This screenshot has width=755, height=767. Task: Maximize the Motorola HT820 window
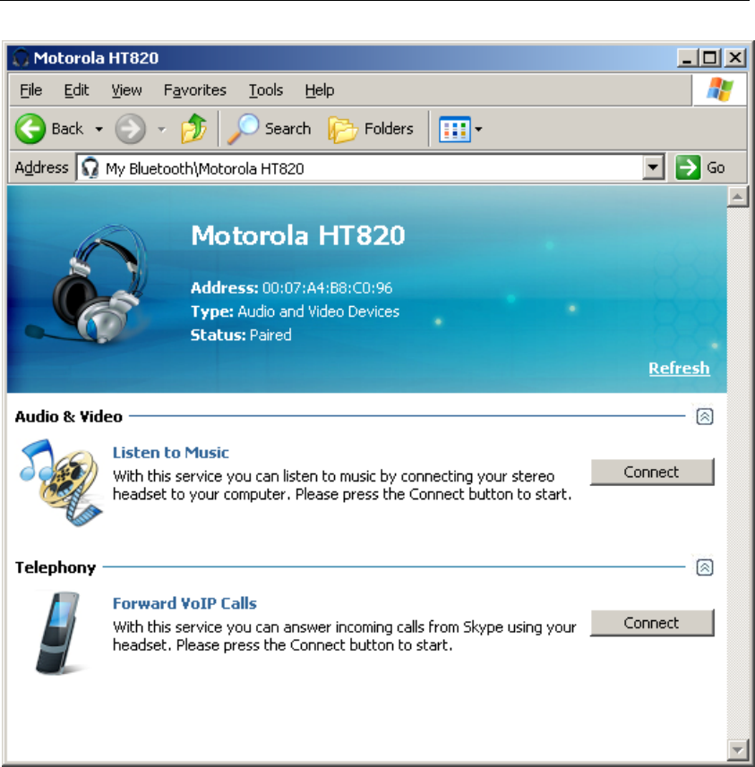coord(710,57)
